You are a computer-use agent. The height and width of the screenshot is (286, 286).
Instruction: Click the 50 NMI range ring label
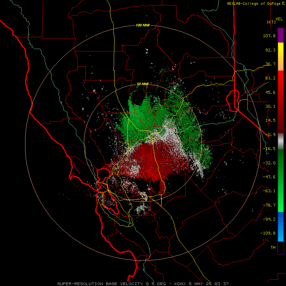(143, 84)
